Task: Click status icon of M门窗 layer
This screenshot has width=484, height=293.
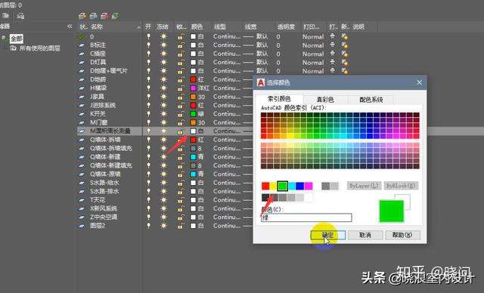Action: pos(82,122)
